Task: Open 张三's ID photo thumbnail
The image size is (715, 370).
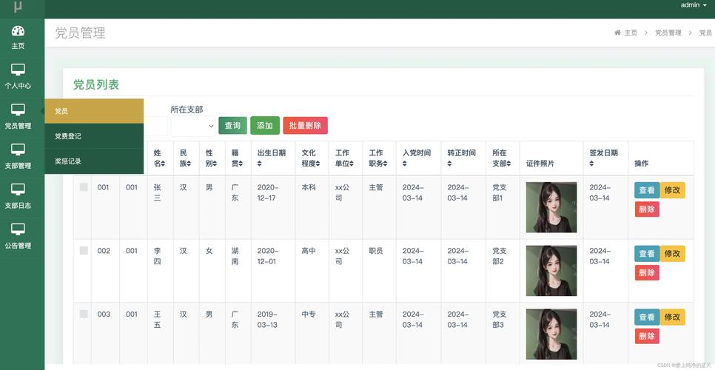Action: [x=551, y=207]
